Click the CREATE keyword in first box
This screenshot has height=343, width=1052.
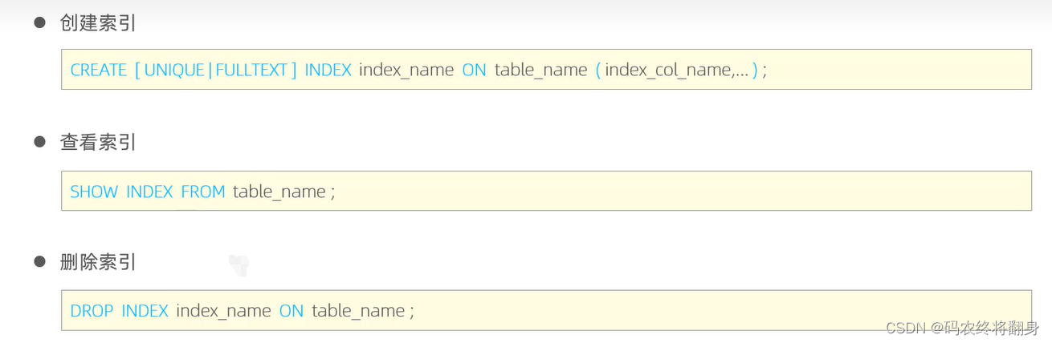(99, 70)
